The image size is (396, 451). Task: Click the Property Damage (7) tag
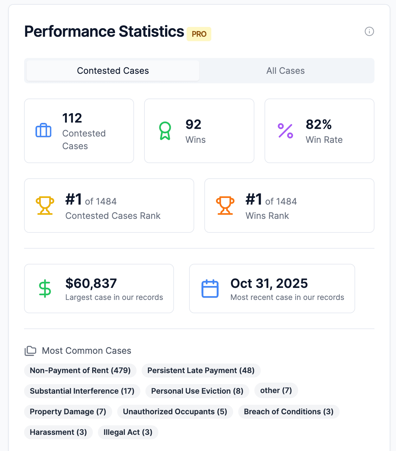click(68, 412)
